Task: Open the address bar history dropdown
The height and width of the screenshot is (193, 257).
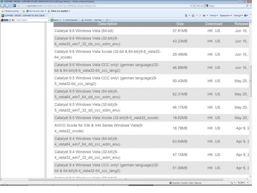Action: 191,6
